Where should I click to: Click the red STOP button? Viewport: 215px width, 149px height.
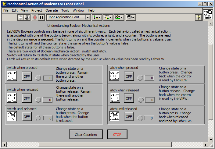point(117,134)
